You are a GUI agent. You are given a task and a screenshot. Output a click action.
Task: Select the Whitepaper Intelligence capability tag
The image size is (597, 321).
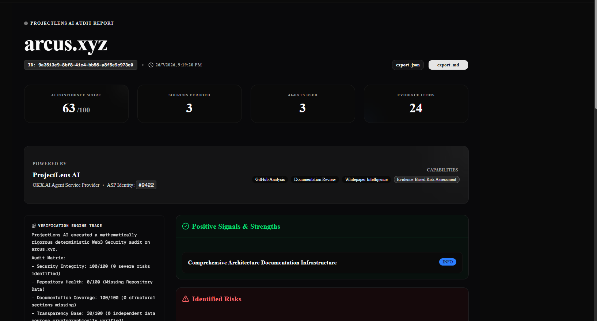point(366,179)
